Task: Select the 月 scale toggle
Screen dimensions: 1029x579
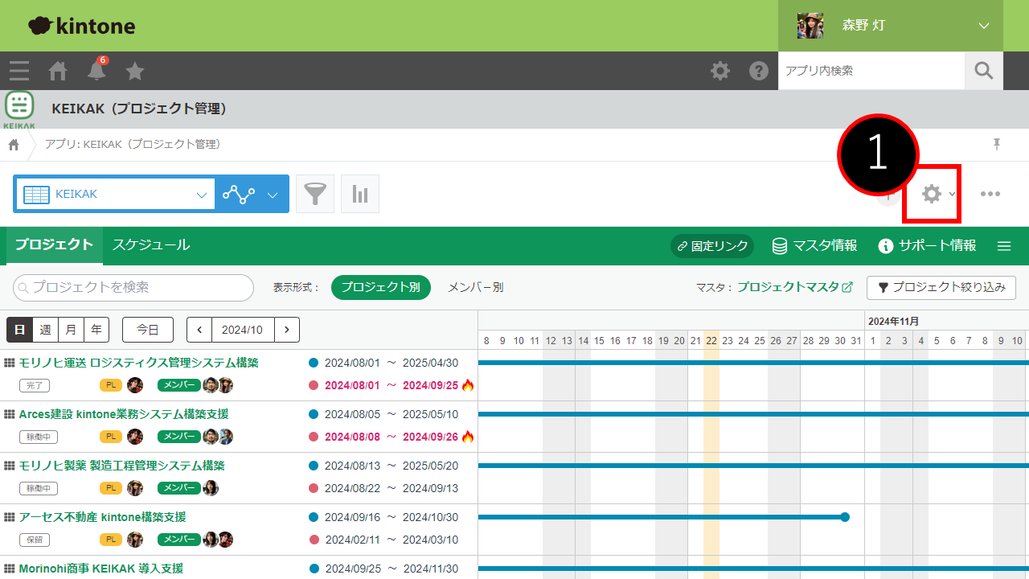Action: coord(71,330)
